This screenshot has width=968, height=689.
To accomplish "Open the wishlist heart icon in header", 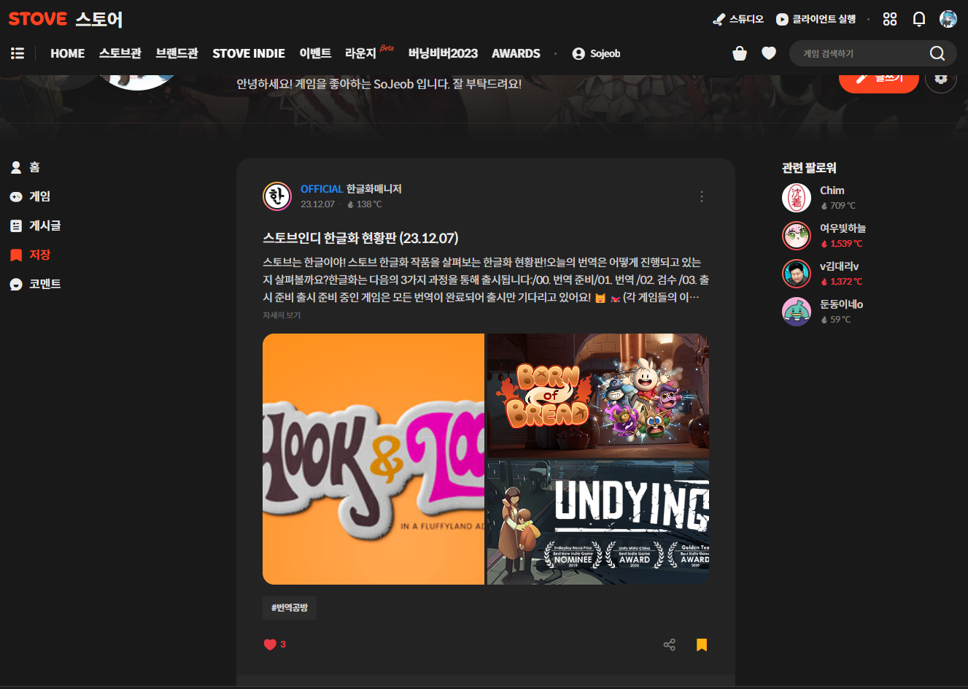I will point(769,53).
